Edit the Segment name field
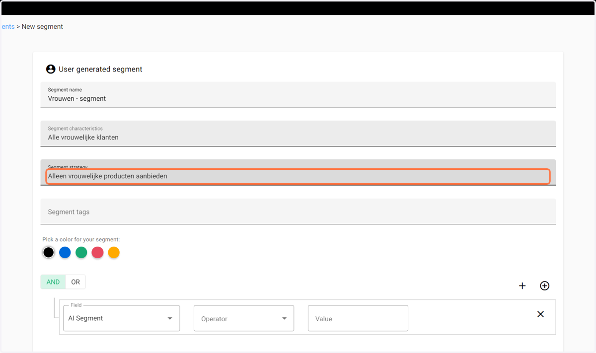This screenshot has height=353, width=596. [x=298, y=95]
